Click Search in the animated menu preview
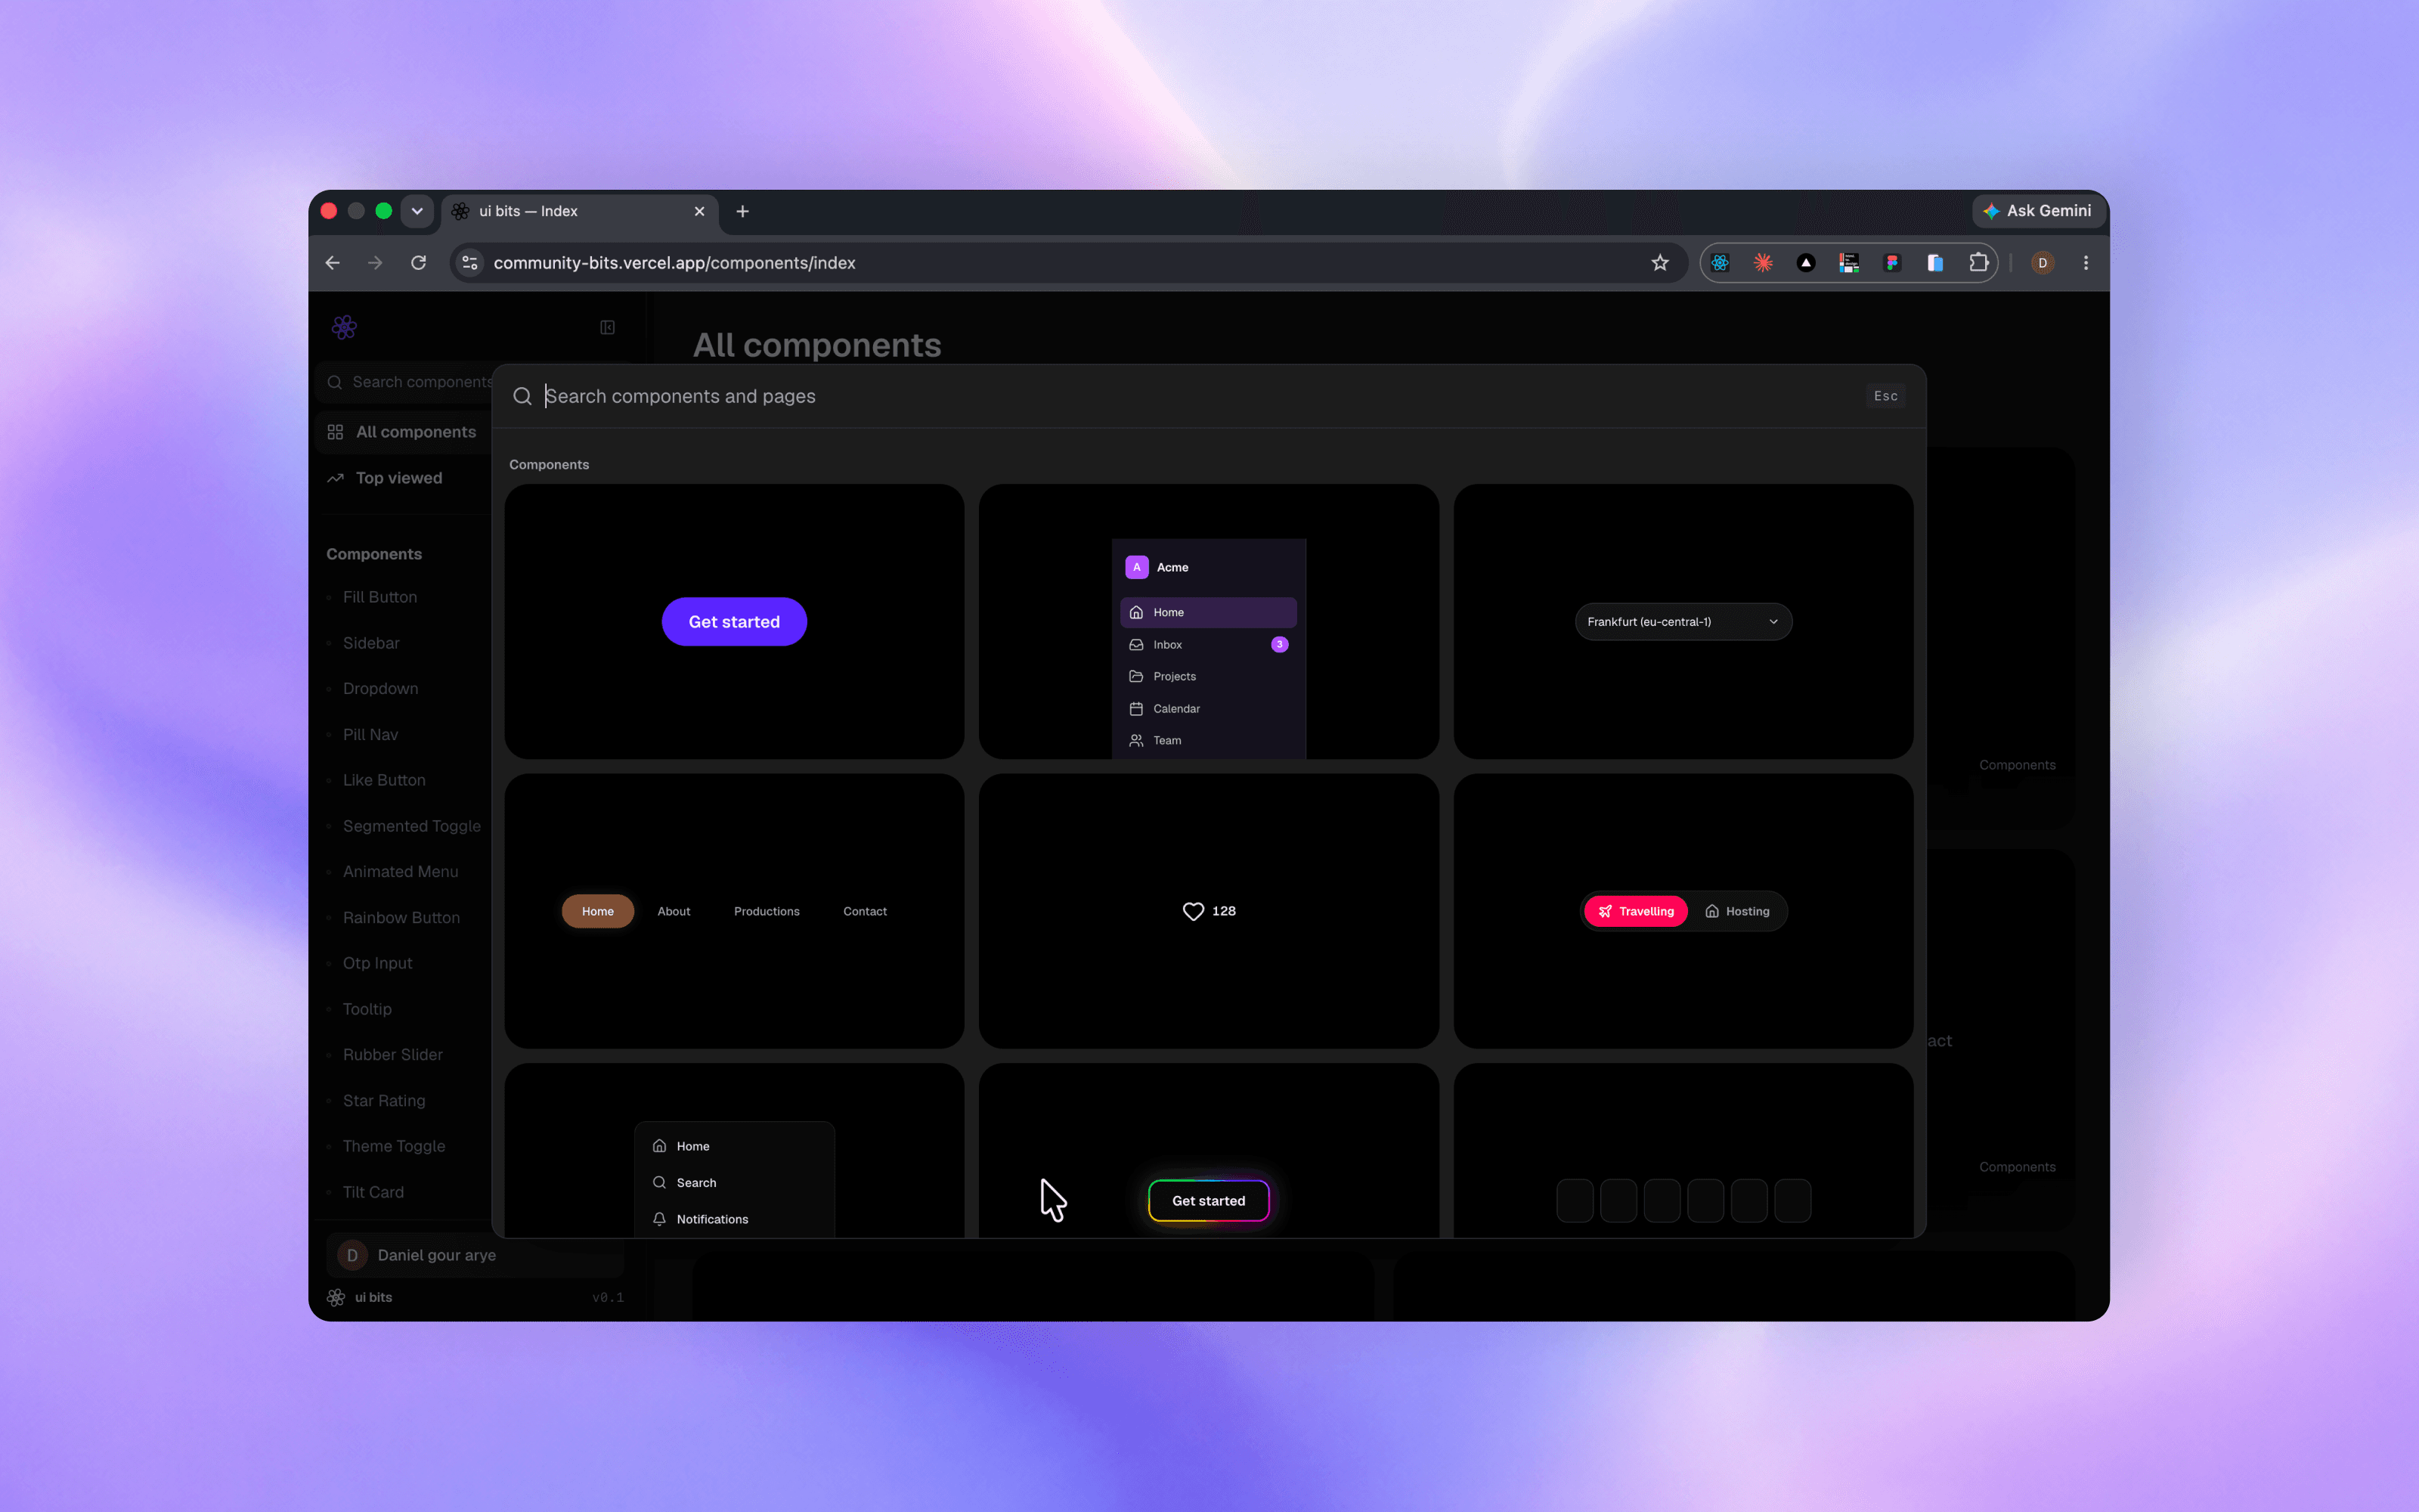 pos(734,1182)
